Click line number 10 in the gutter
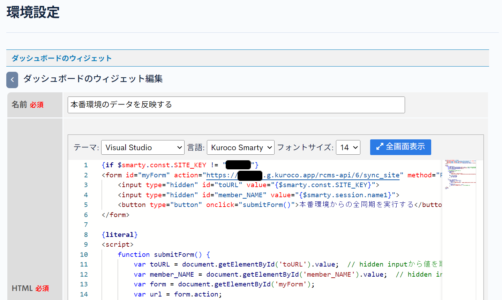502x300 pixels. [x=84, y=255]
